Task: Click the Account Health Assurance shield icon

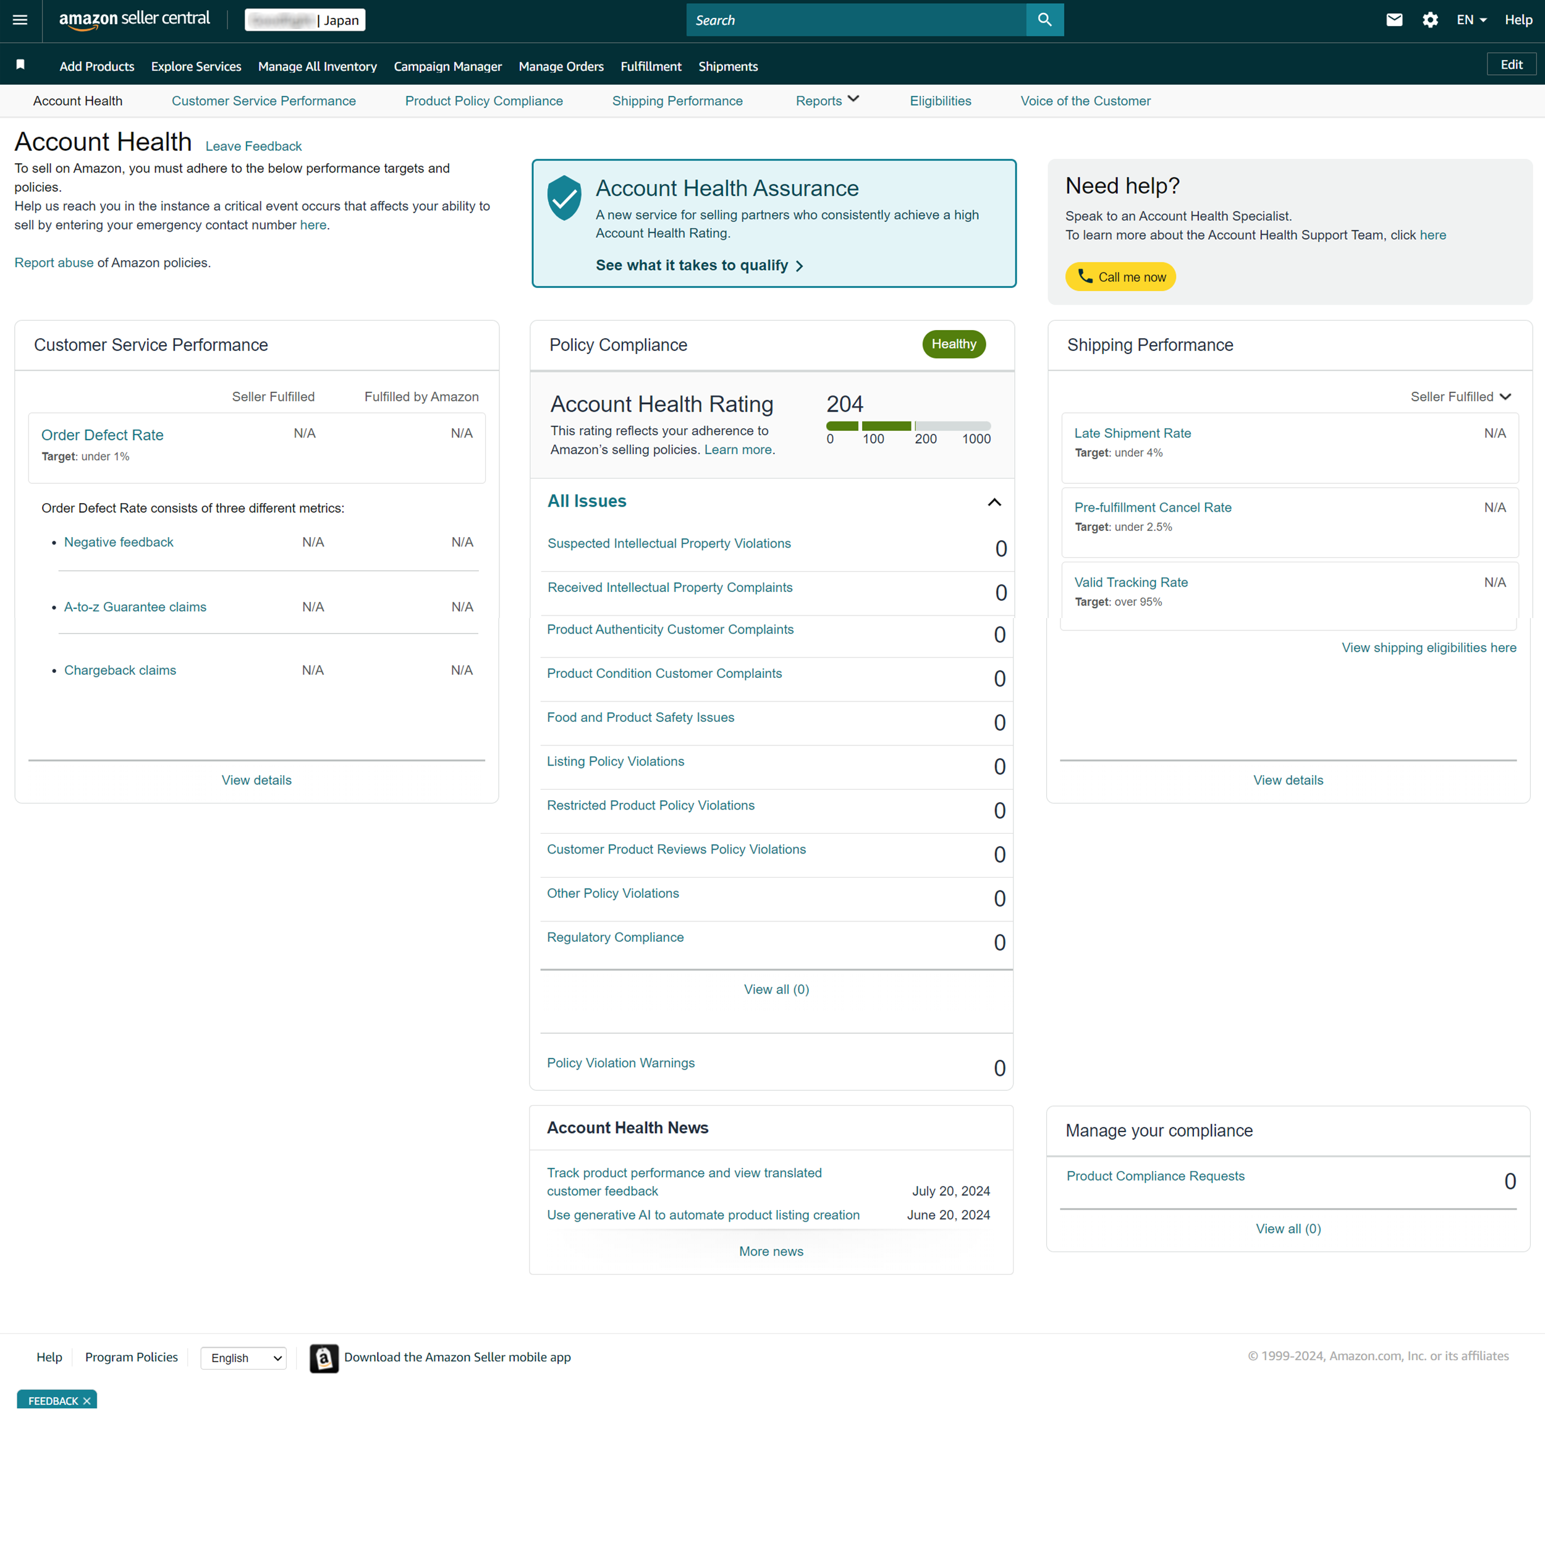Action: [x=564, y=198]
